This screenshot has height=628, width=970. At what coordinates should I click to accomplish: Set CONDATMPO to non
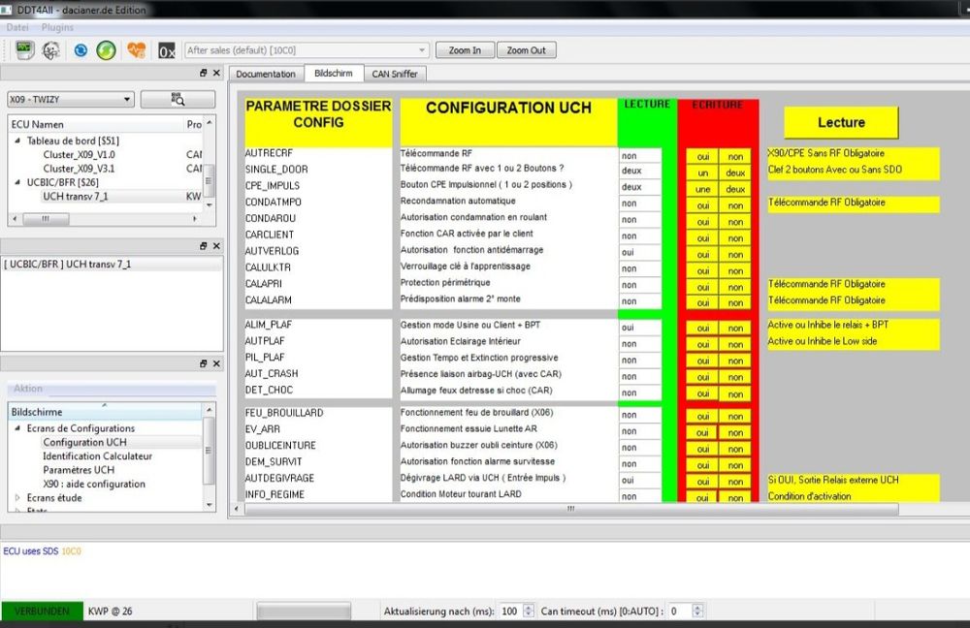[x=735, y=205]
